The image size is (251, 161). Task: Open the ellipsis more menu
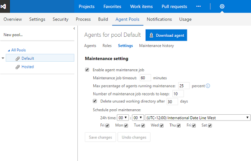point(198,6)
